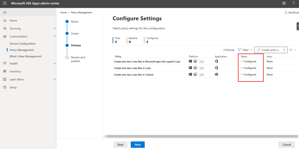299x149 pixels.
Task: Click the Home house icon in sidebar
Action: tap(5, 21)
